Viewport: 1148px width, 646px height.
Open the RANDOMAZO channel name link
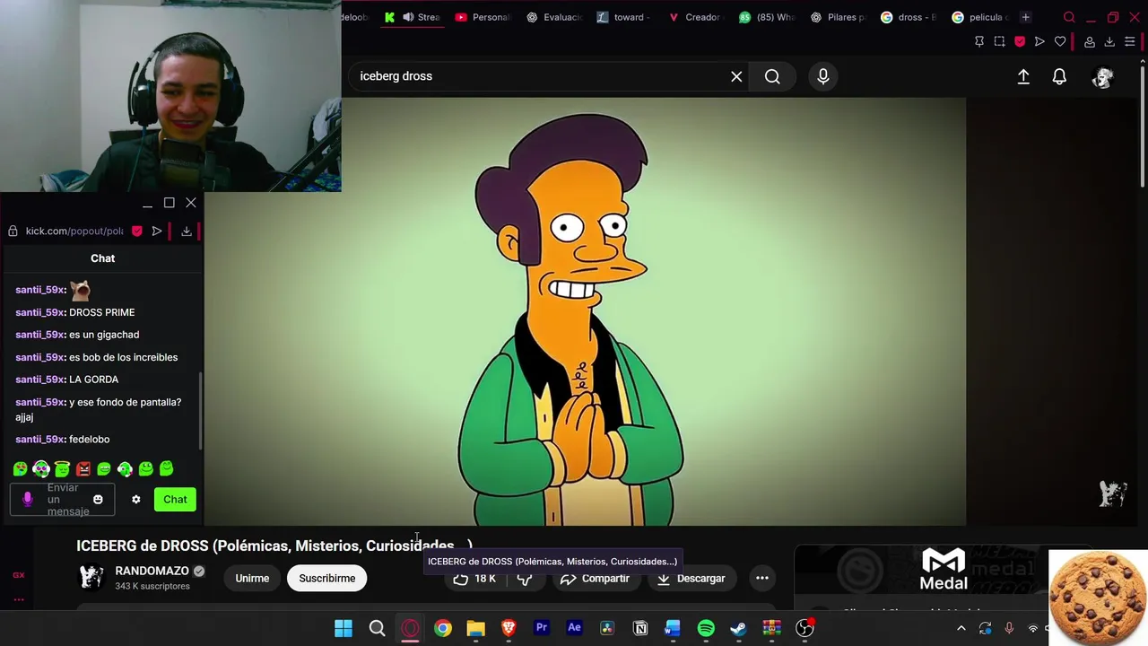[x=152, y=571]
